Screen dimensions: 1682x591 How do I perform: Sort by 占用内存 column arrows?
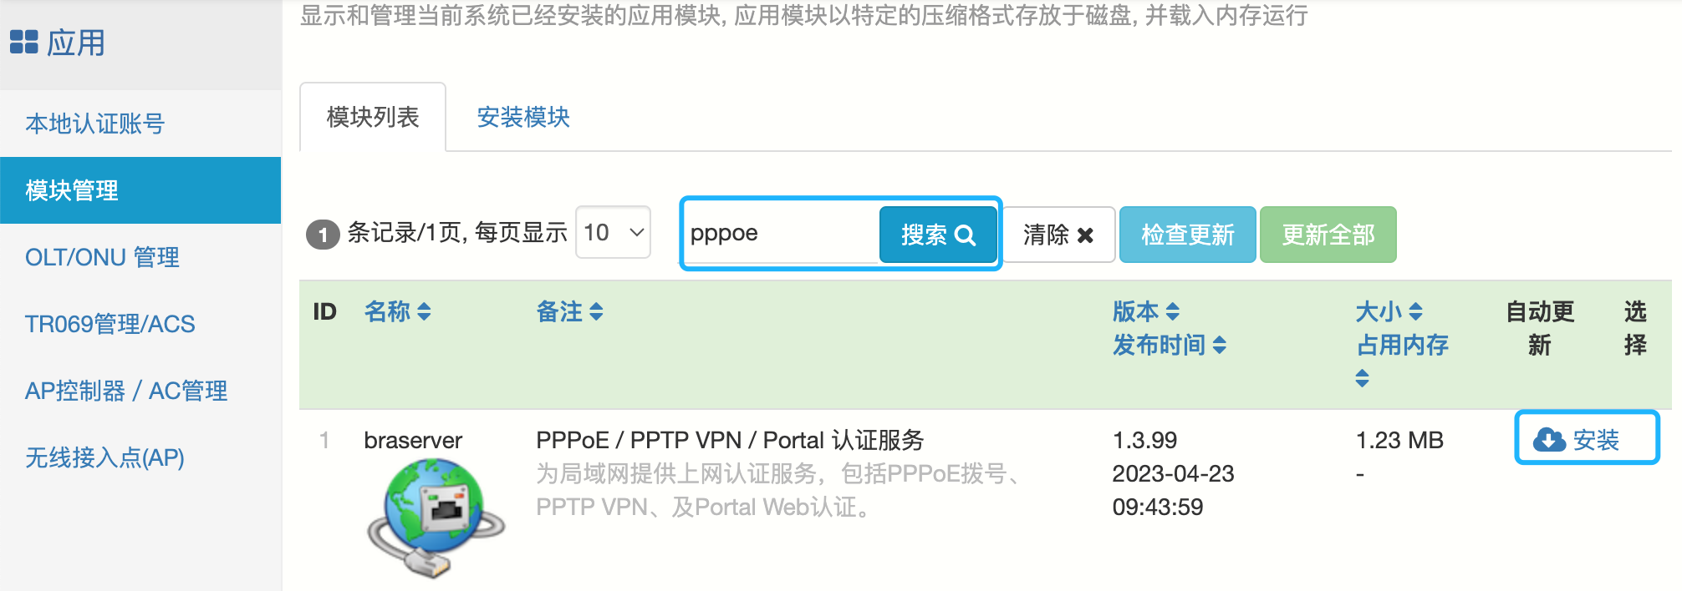(x=1363, y=378)
